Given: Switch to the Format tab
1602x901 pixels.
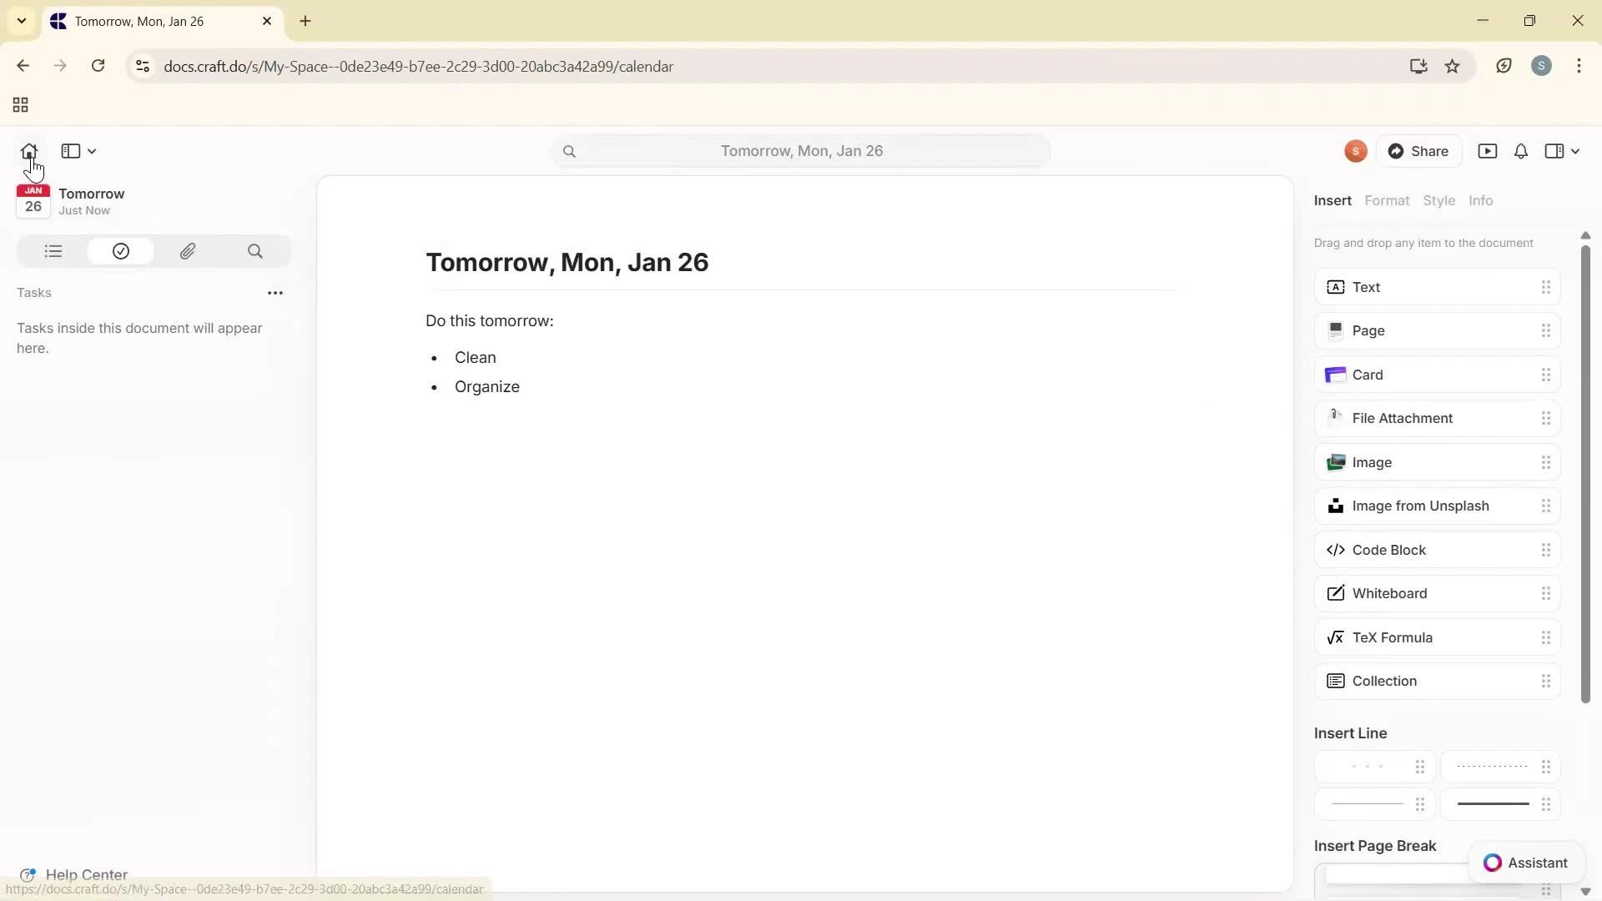Looking at the screenshot, I should [x=1387, y=200].
